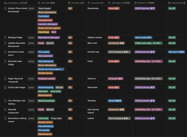Open the Job tpye column header menu
Screen dimensions: 187x137
click(x=119, y=3)
